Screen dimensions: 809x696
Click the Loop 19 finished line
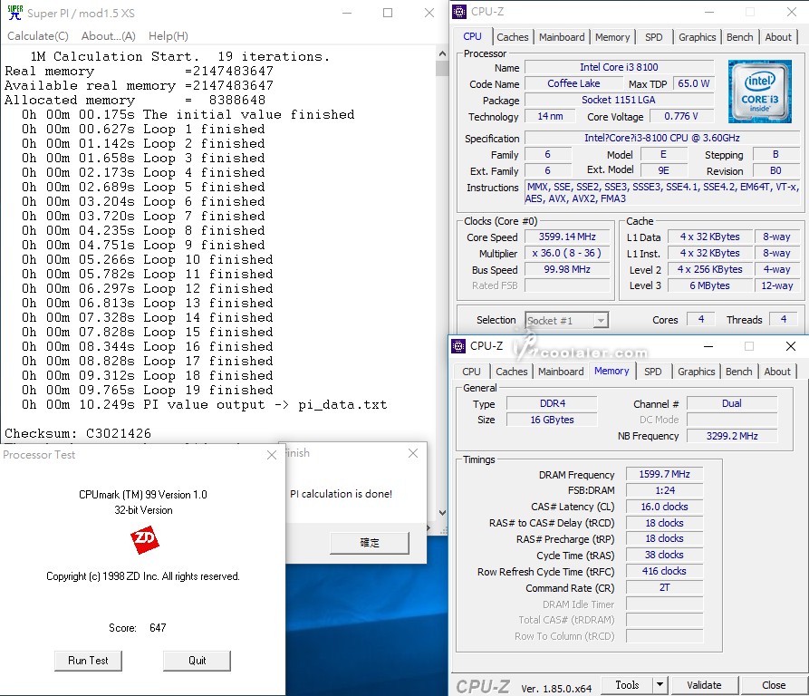pos(147,390)
